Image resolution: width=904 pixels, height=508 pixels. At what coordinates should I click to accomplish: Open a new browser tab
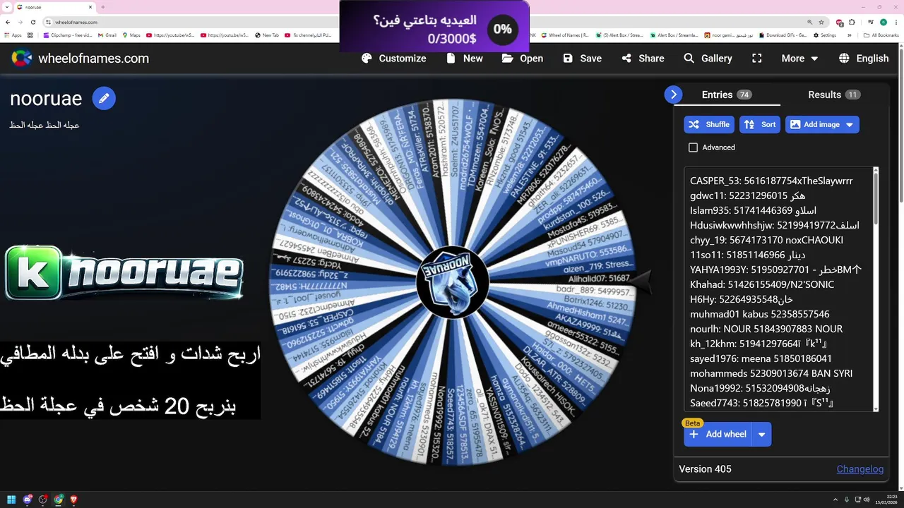(x=103, y=7)
